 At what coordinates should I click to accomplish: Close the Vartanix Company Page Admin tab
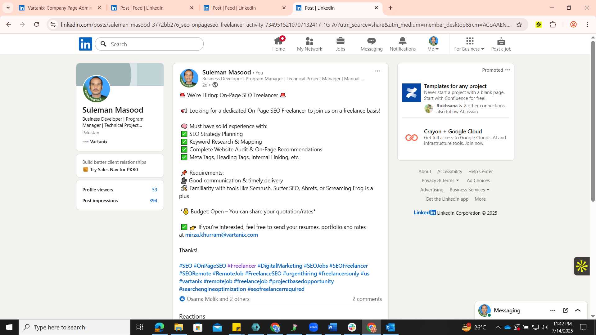point(99,8)
